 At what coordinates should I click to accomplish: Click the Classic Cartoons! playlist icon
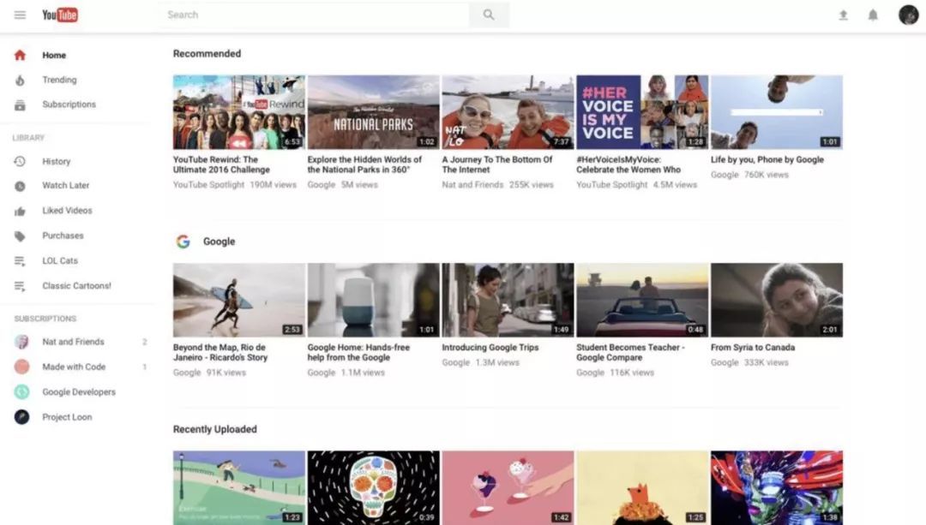pyautogui.click(x=20, y=286)
